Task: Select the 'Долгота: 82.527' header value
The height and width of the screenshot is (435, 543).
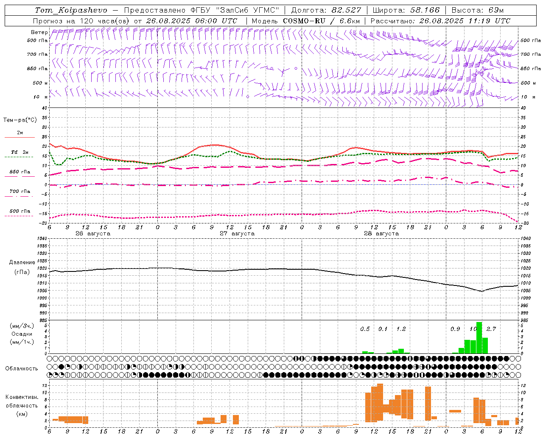Action: point(326,10)
